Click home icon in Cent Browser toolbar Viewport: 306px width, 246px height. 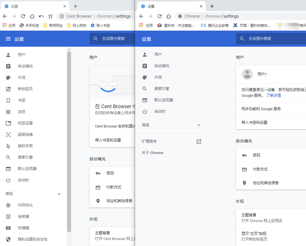(32, 16)
